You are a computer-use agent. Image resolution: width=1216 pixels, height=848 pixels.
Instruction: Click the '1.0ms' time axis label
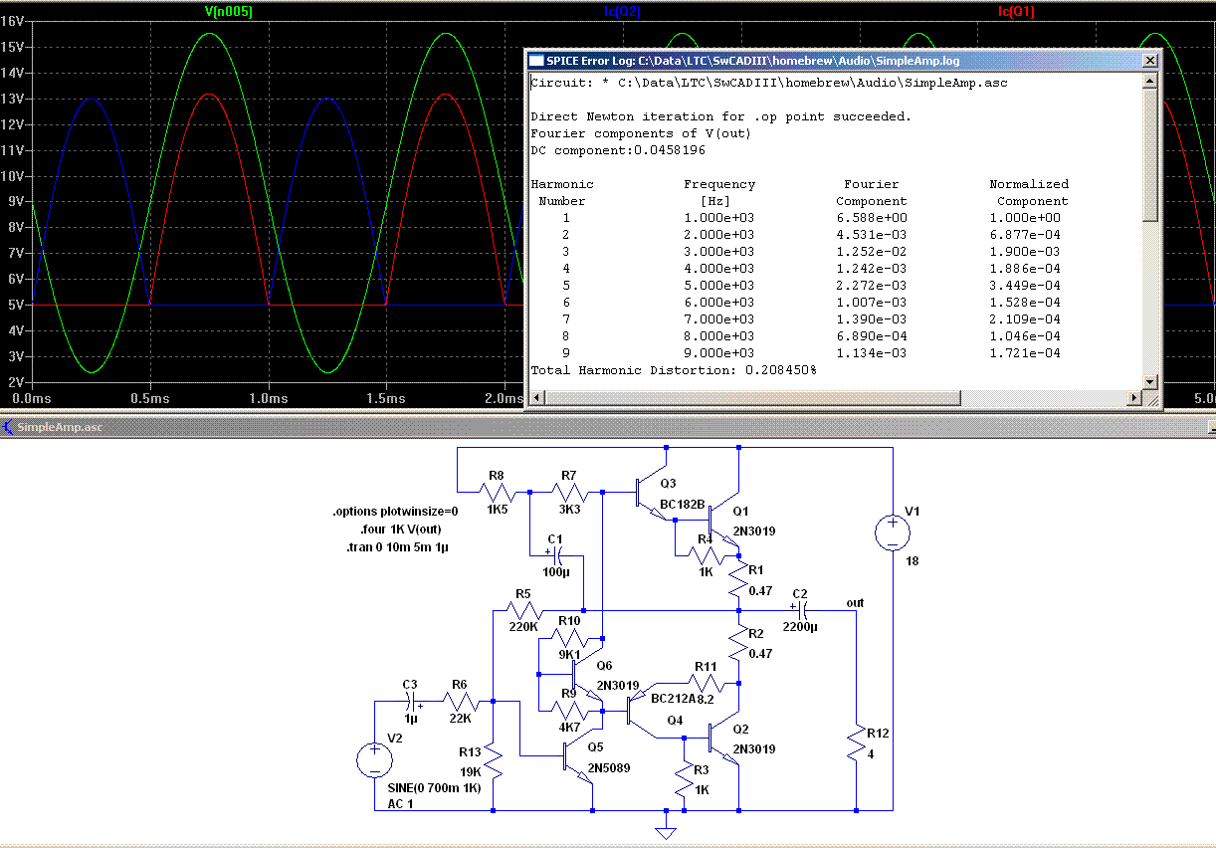tap(269, 398)
